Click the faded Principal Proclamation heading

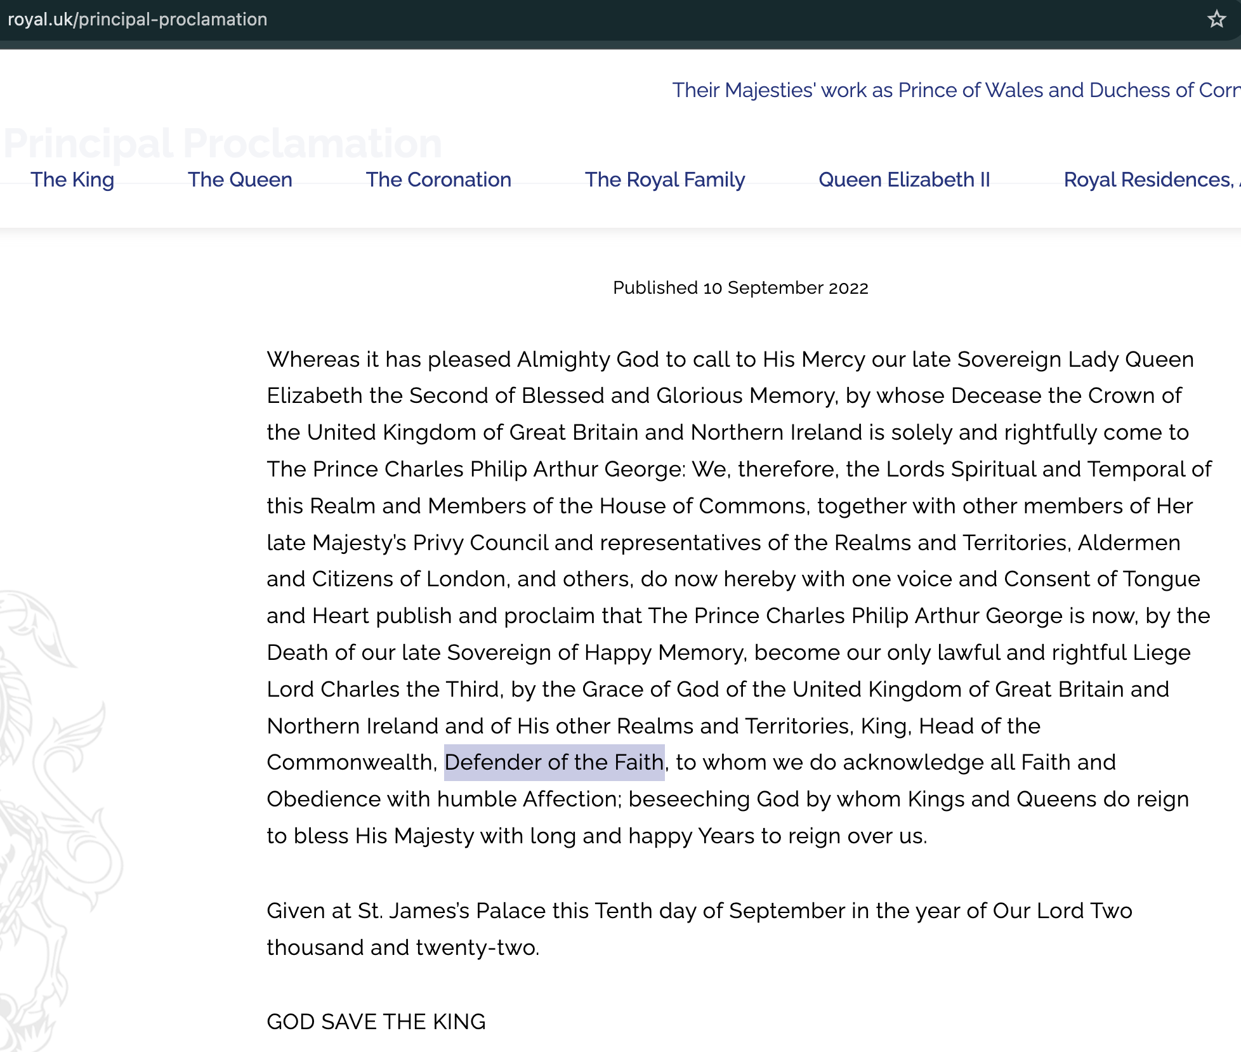[222, 143]
